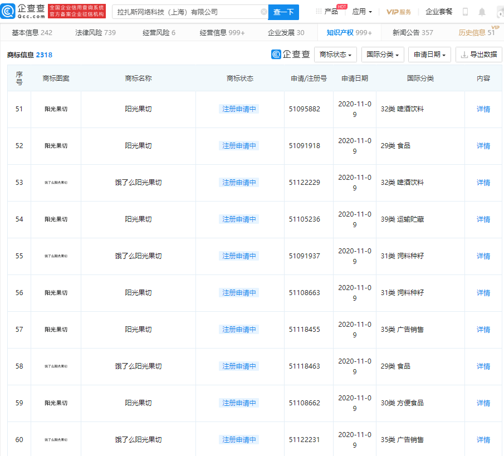This screenshot has width=504, height=456.
Task: Open VIP服务 link
Action: (399, 12)
